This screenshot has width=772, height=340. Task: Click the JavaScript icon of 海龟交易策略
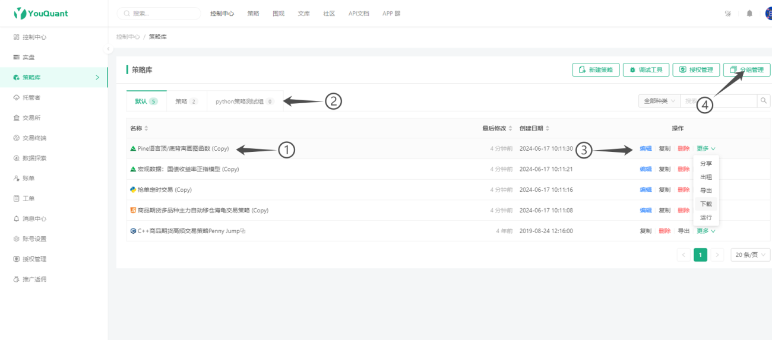pyautogui.click(x=133, y=210)
